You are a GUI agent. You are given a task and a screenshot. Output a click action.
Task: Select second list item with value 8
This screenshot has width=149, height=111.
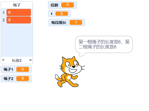19,20
